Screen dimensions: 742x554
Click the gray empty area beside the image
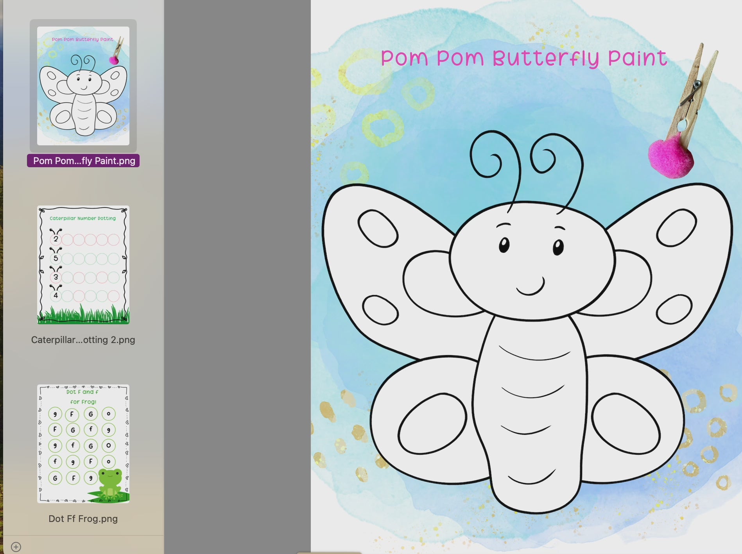point(237,273)
